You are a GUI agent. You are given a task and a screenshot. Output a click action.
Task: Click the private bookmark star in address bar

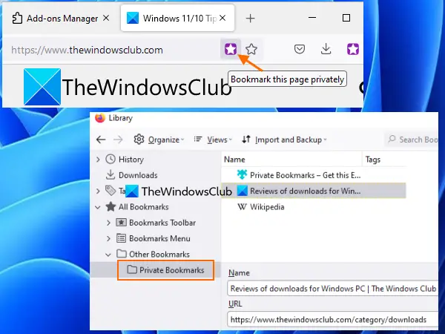231,50
